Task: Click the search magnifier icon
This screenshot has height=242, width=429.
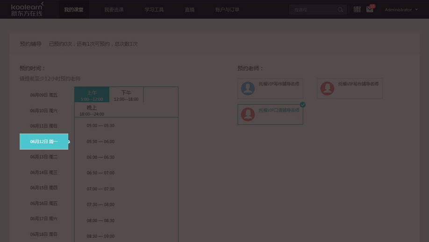Action: pos(340,9)
